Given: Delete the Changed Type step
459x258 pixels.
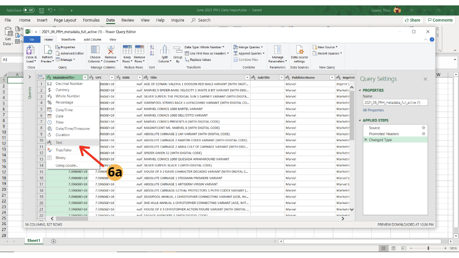Looking at the screenshot, I should [x=366, y=140].
